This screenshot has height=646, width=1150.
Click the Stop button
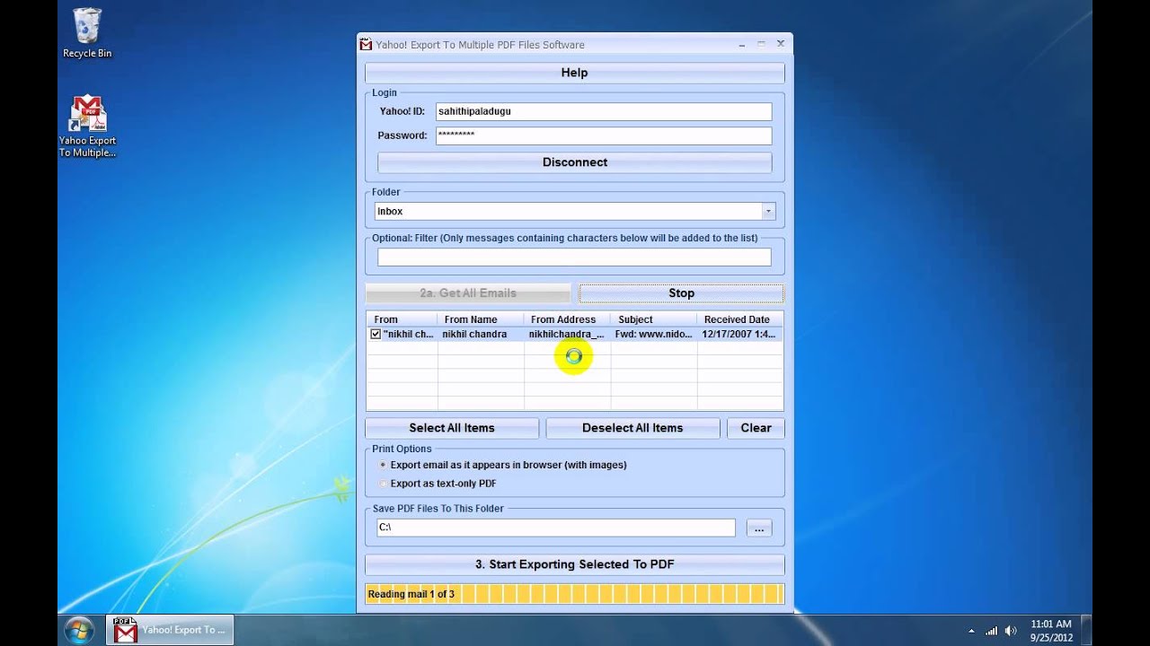click(681, 293)
